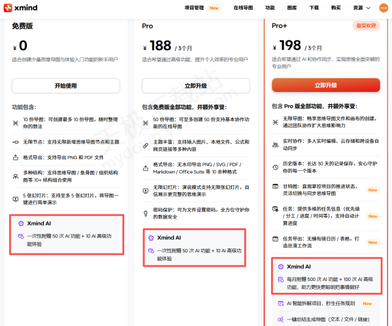Click the format export icon in free plan
392x326 pixels.
tap(16, 157)
